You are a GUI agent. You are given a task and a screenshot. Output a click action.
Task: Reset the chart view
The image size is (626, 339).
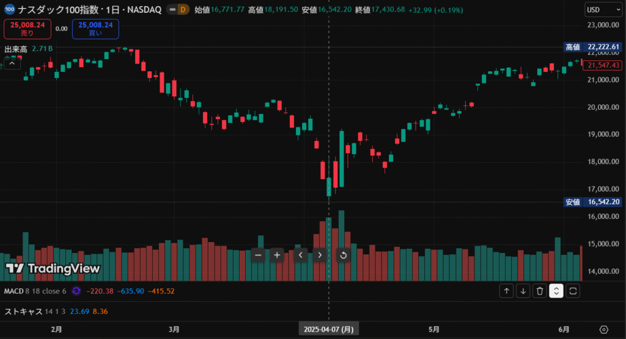click(343, 255)
